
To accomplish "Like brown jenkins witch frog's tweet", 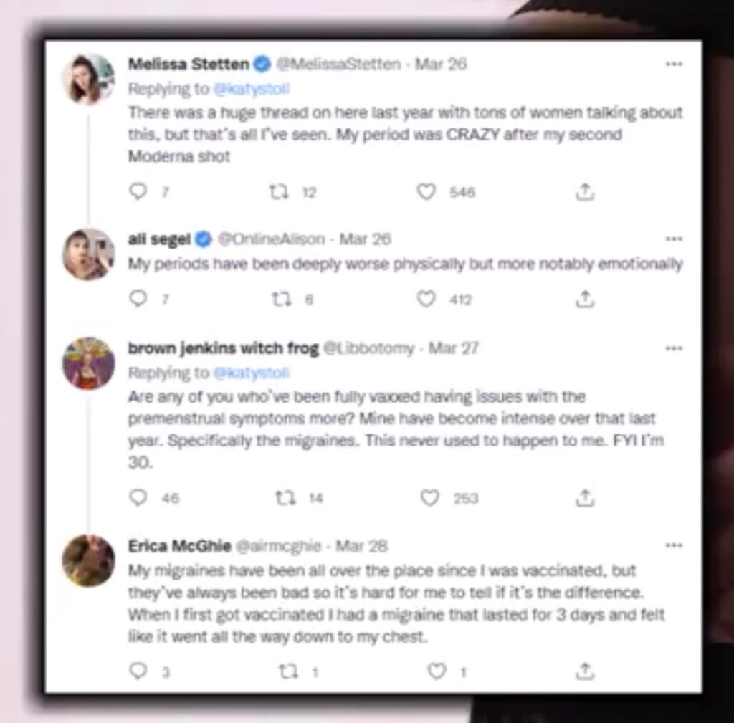I will [x=429, y=497].
